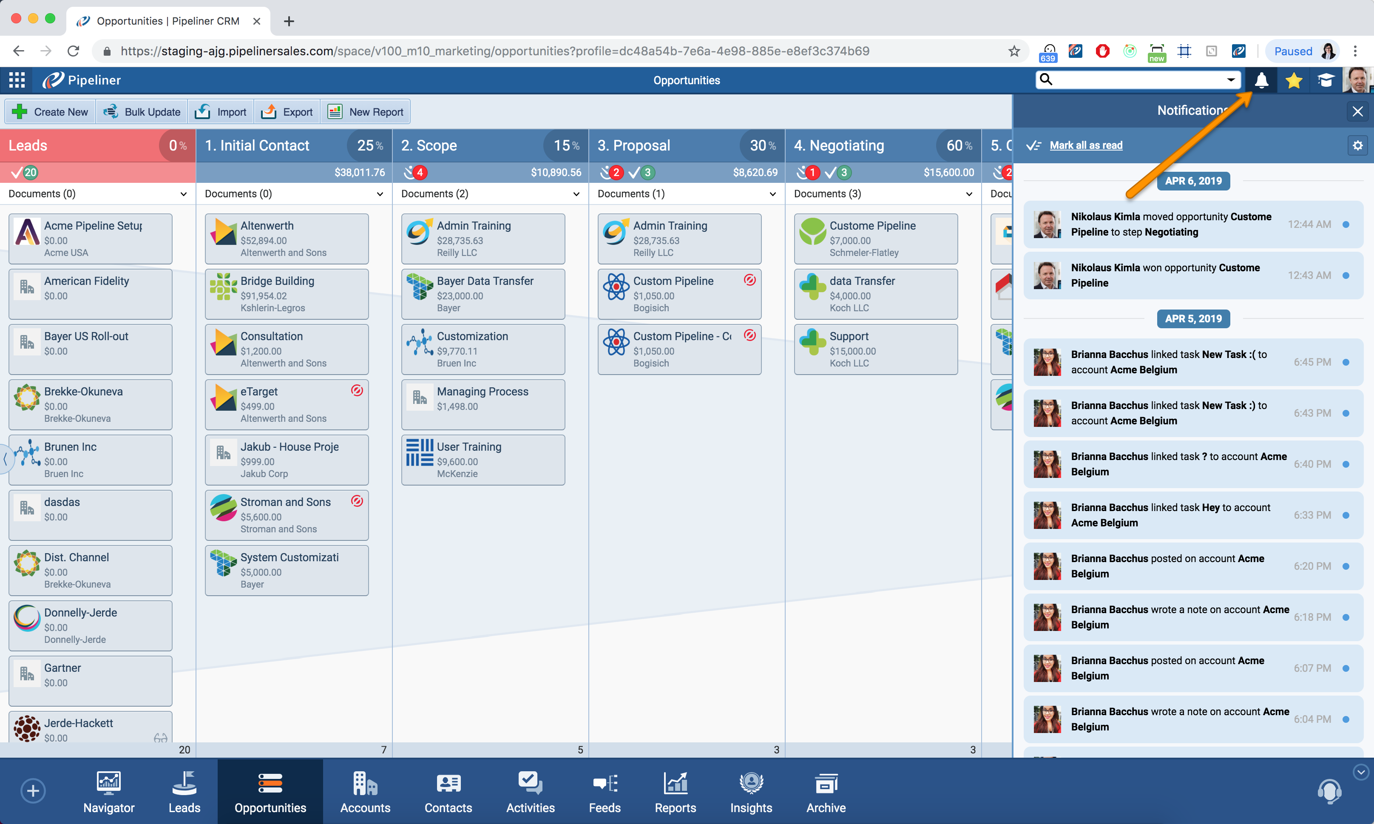Click the plus circle in bottom bar
The height and width of the screenshot is (824, 1374).
pyautogui.click(x=33, y=791)
